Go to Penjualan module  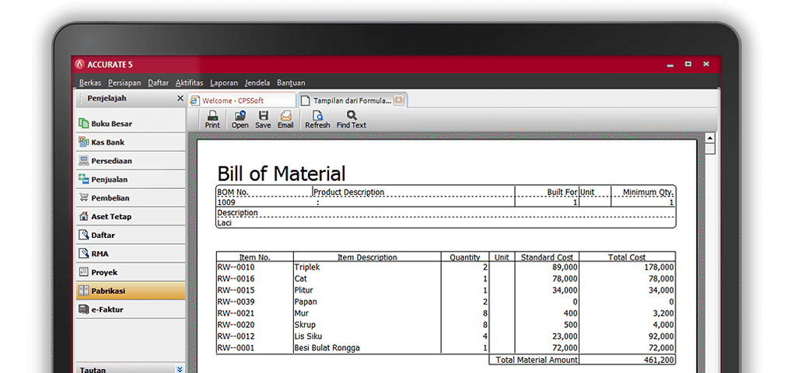[109, 180]
